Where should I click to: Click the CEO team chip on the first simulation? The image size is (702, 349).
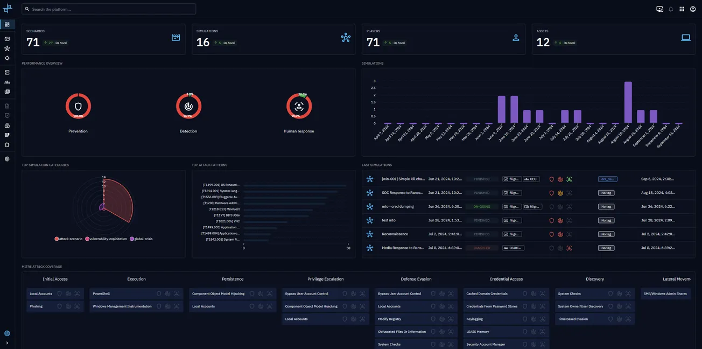(530, 178)
